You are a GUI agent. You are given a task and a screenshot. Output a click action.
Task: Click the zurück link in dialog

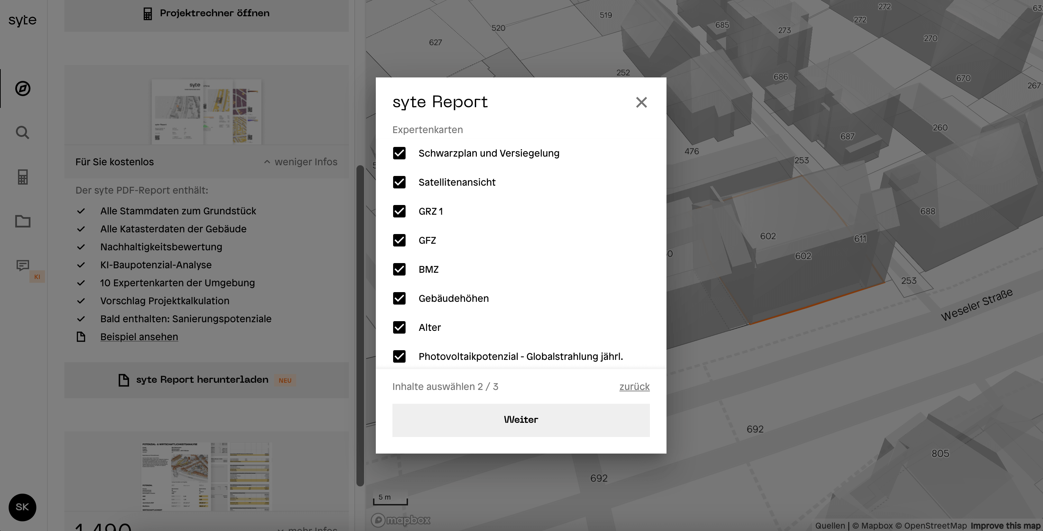(x=634, y=386)
